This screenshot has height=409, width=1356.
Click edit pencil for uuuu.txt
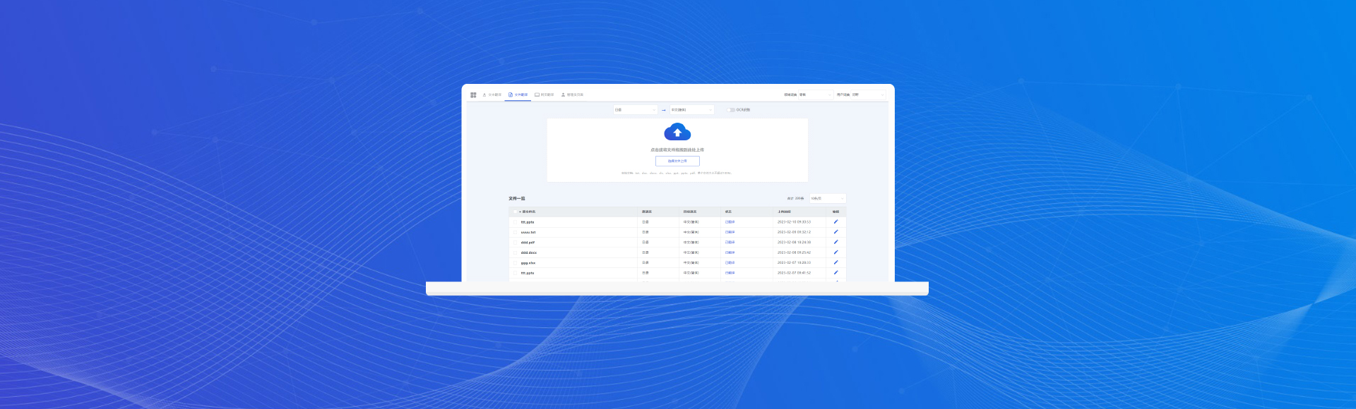[x=835, y=232]
